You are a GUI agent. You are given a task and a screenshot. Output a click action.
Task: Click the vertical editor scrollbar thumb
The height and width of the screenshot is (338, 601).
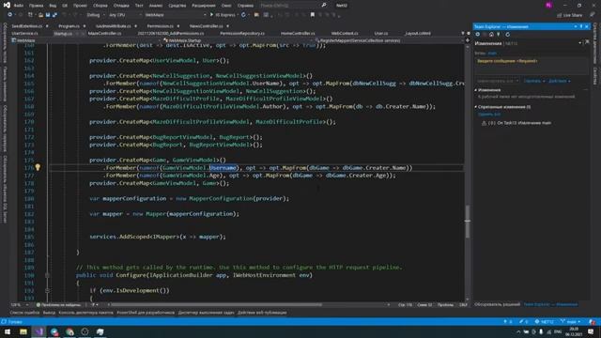click(468, 222)
